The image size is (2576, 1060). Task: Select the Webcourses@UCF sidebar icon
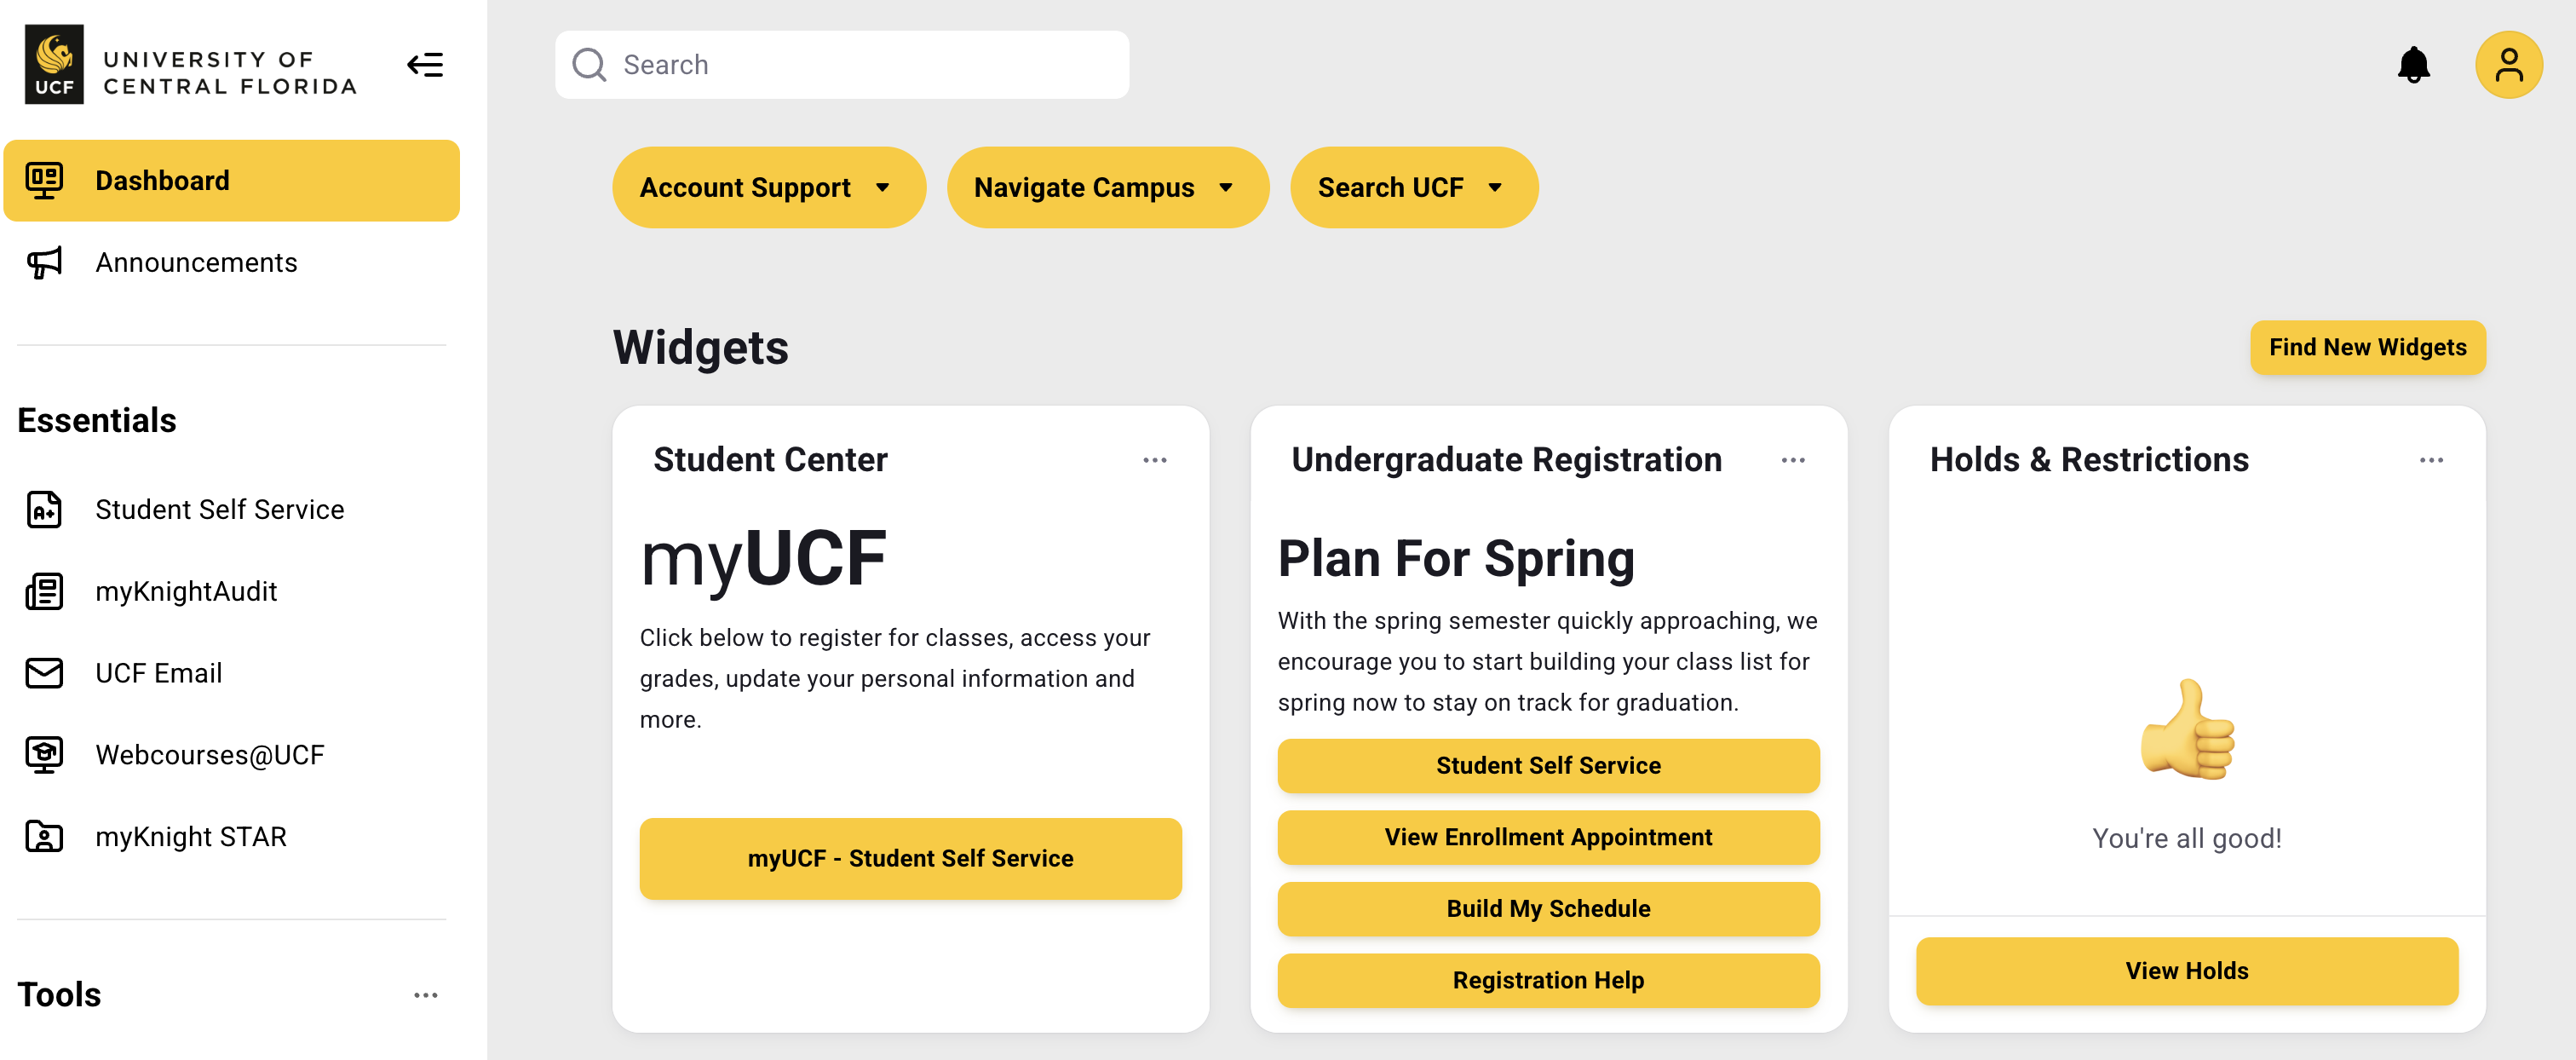tap(44, 754)
